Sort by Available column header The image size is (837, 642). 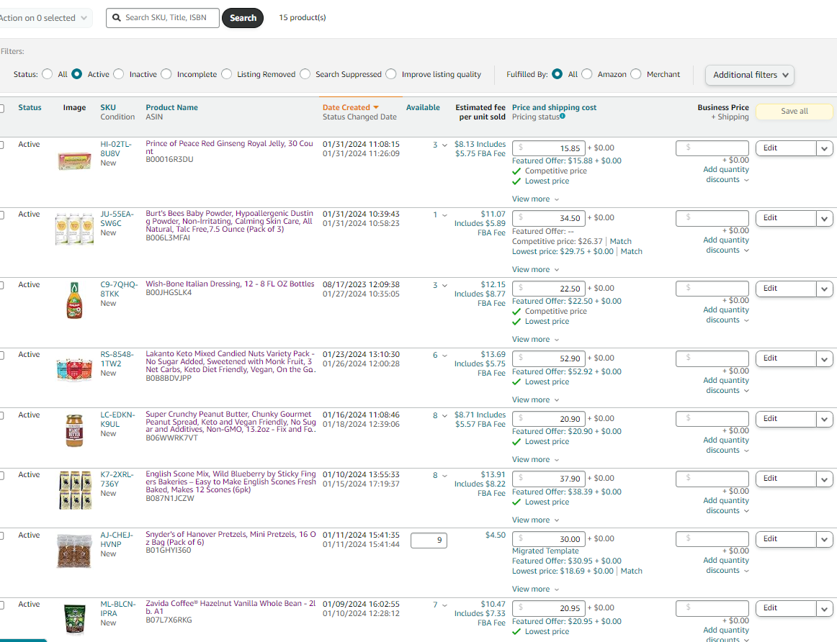[x=423, y=107]
